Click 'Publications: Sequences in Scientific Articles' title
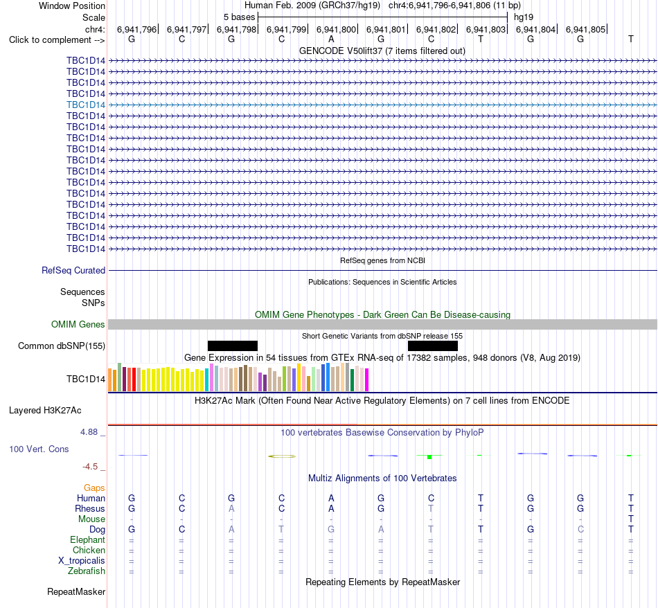 coord(382,282)
